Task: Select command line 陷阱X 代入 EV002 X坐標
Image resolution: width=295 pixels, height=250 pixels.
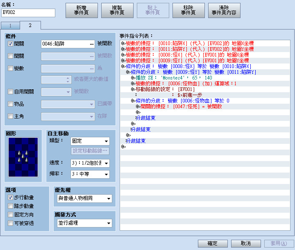Action: point(205,43)
